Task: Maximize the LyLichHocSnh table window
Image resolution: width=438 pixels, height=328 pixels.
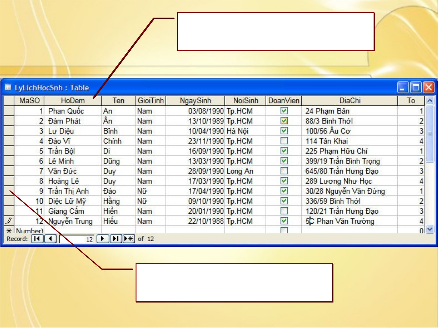Action: pyautogui.click(x=416, y=88)
